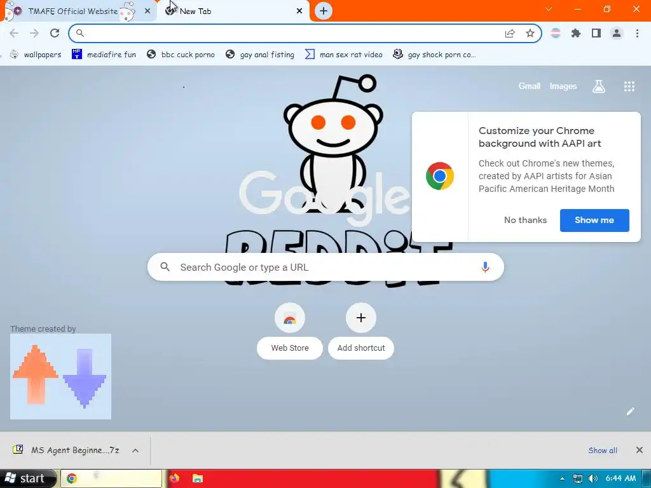651x488 pixels.
Task: Open another tab with the plus button
Action: pos(324,11)
